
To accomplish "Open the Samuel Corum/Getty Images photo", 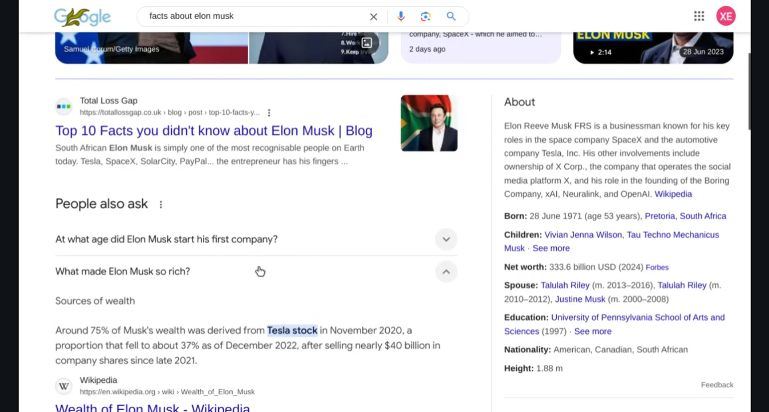I will [151, 48].
